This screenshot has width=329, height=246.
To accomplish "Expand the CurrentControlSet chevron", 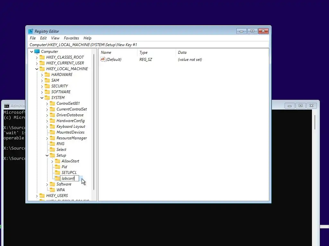I will pos(47,110).
